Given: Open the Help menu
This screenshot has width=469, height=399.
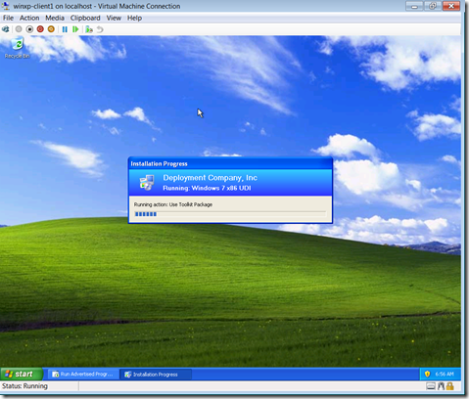Looking at the screenshot, I should pos(134,18).
